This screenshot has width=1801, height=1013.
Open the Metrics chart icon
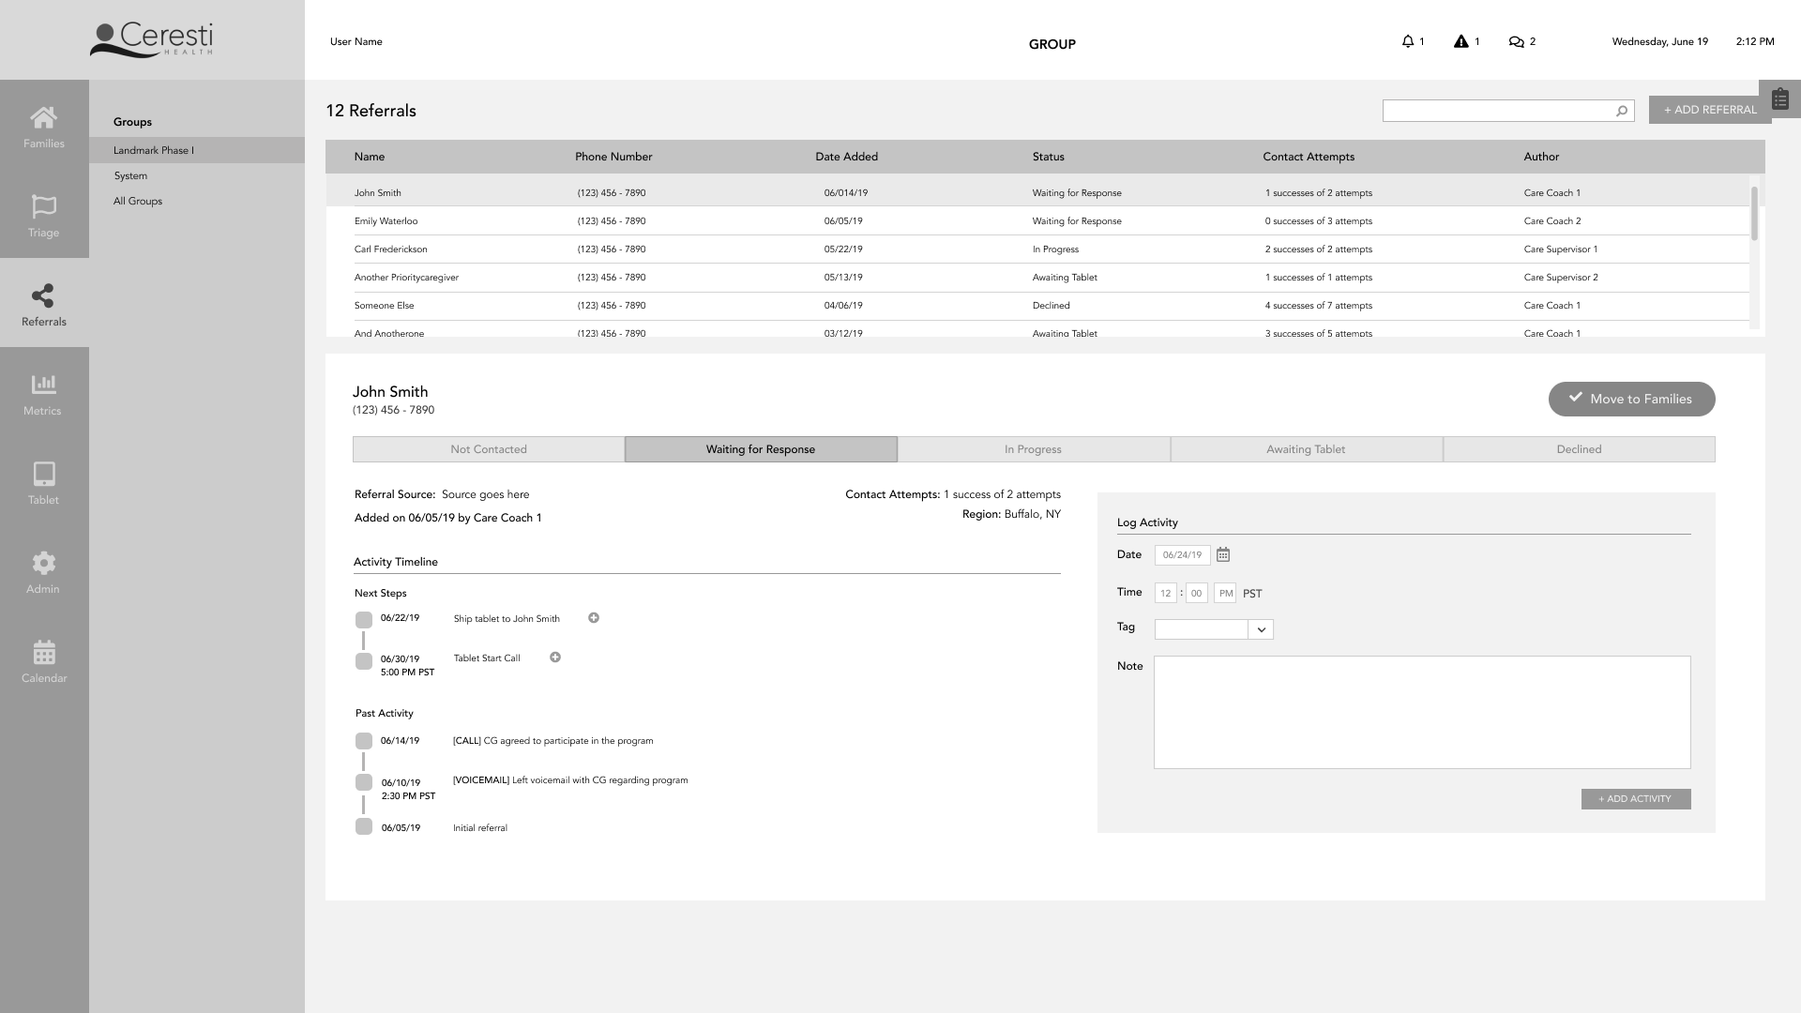(x=44, y=385)
